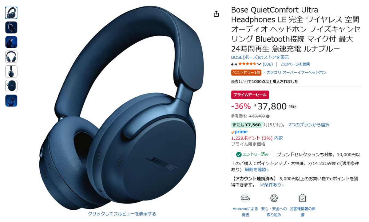Click カテゴリ オーバーイヤーヘッドホン category link

(296, 73)
